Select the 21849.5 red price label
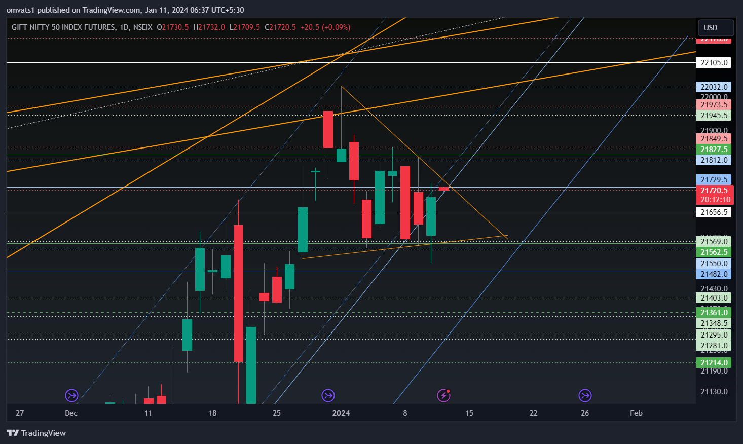Image resolution: width=743 pixels, height=444 pixels. click(714, 139)
